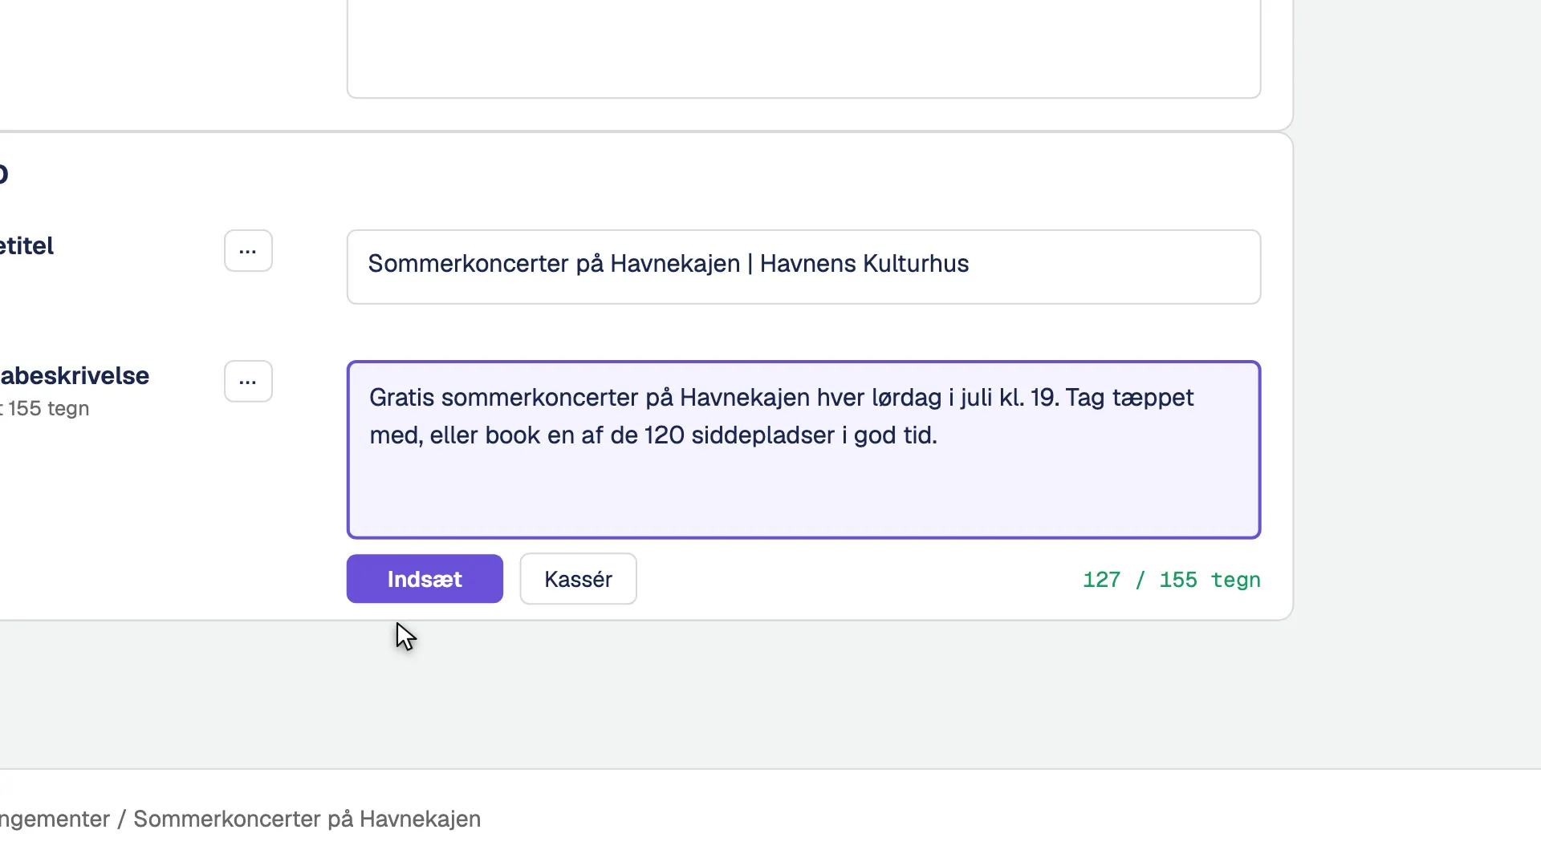The width and height of the screenshot is (1541, 866).
Task: Discard the suggestion with Kassér
Action: (x=578, y=579)
